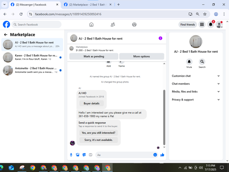Click scroll down arrow of chat scrollbar
Viewport: 229px width, 172px height.
[x=164, y=147]
